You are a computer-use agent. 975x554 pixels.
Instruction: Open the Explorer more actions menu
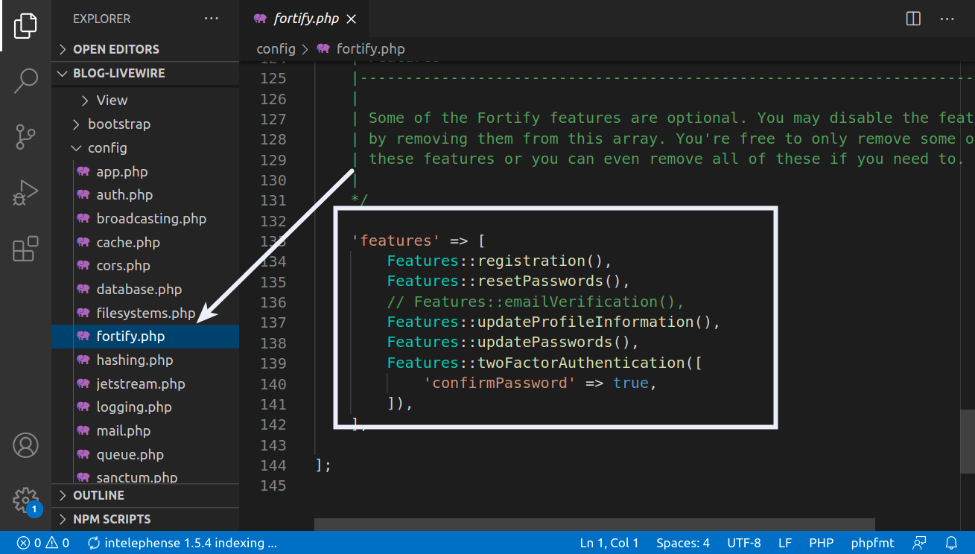tap(212, 19)
